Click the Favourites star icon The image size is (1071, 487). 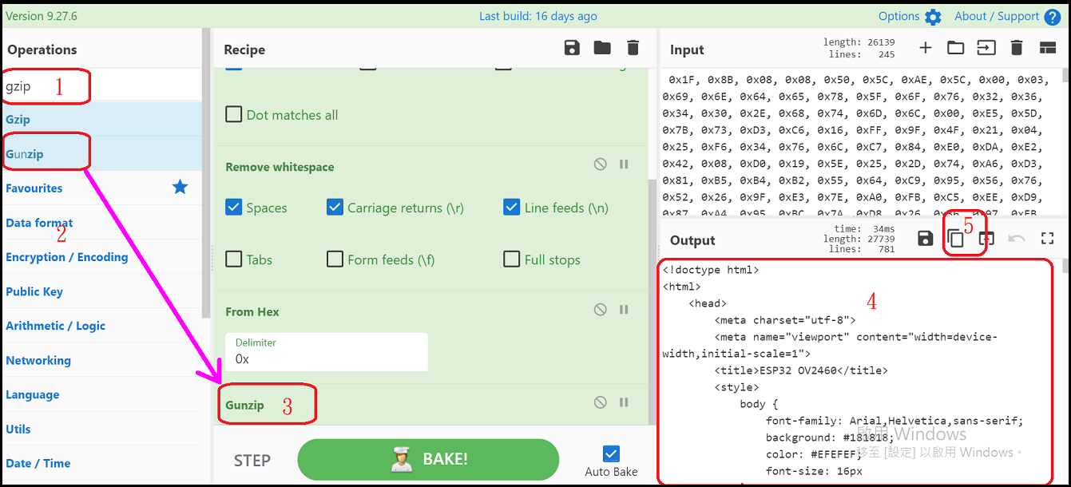pyautogui.click(x=180, y=187)
